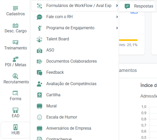Open the Treinamento sidebar icon
157x140 pixels.
[x=15, y=42]
